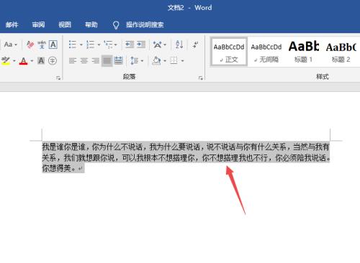Open the 帮助 tab

click(x=91, y=24)
